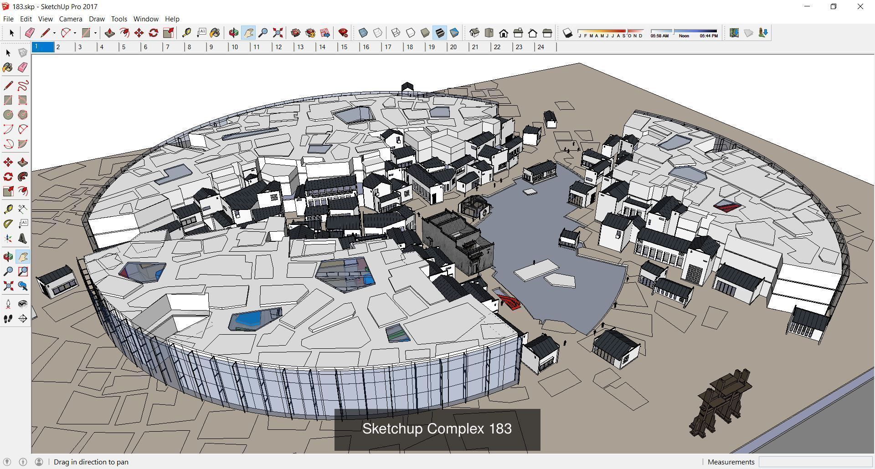Viewport: 875px width, 469px height.
Task: Select Protractor tool in left palette
Action: 8,224
